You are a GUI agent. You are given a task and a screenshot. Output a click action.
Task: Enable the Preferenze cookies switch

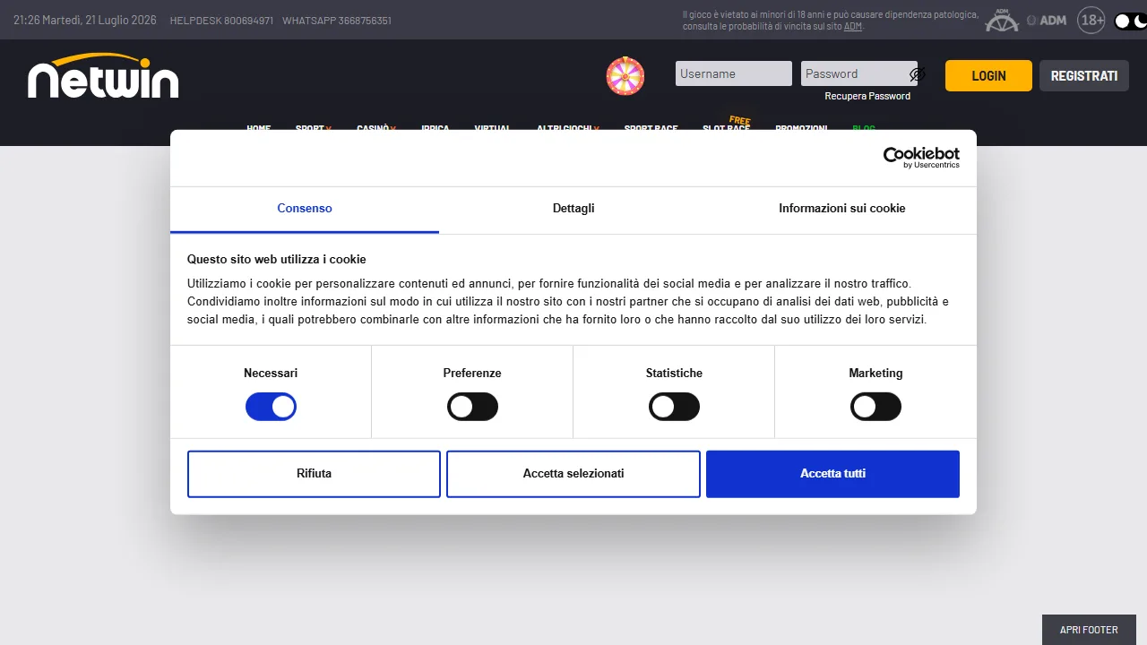(x=472, y=407)
